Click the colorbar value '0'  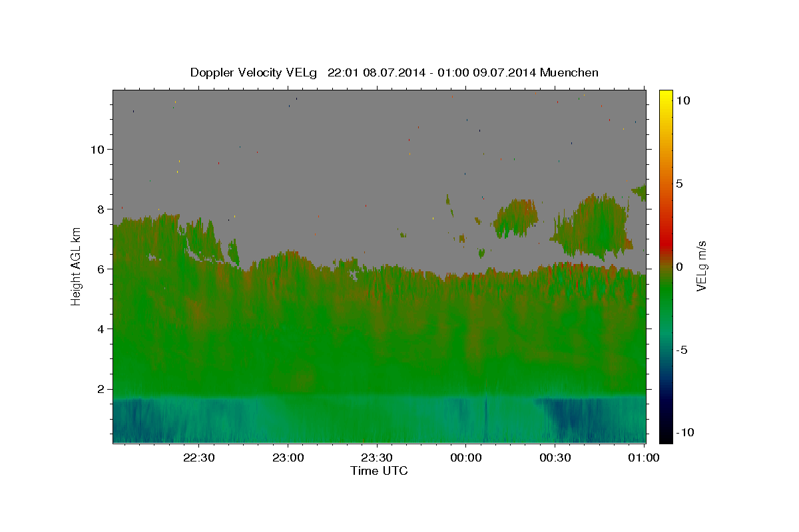679,267
